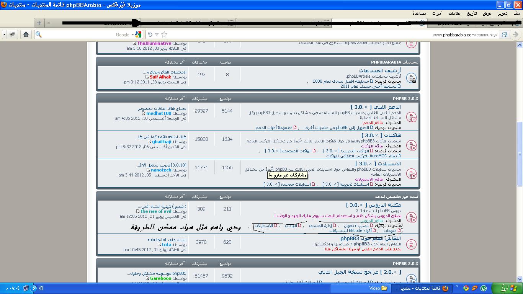523x294 pixels.
Task: Click the Firefox taskbar button قائمة المنتديات
Action: click(x=421, y=288)
